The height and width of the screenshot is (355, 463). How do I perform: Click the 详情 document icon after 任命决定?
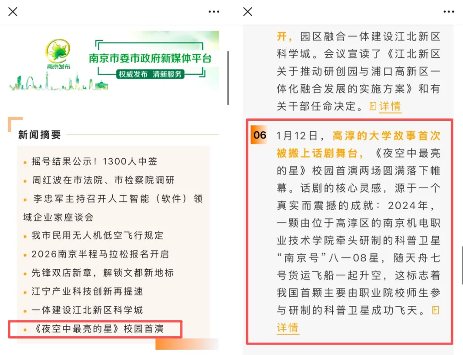373,106
